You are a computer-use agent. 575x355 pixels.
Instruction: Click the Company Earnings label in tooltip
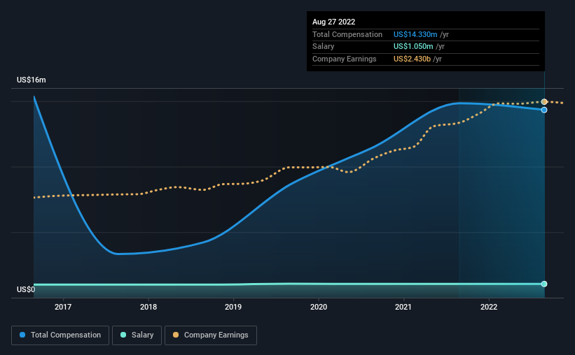click(x=345, y=59)
